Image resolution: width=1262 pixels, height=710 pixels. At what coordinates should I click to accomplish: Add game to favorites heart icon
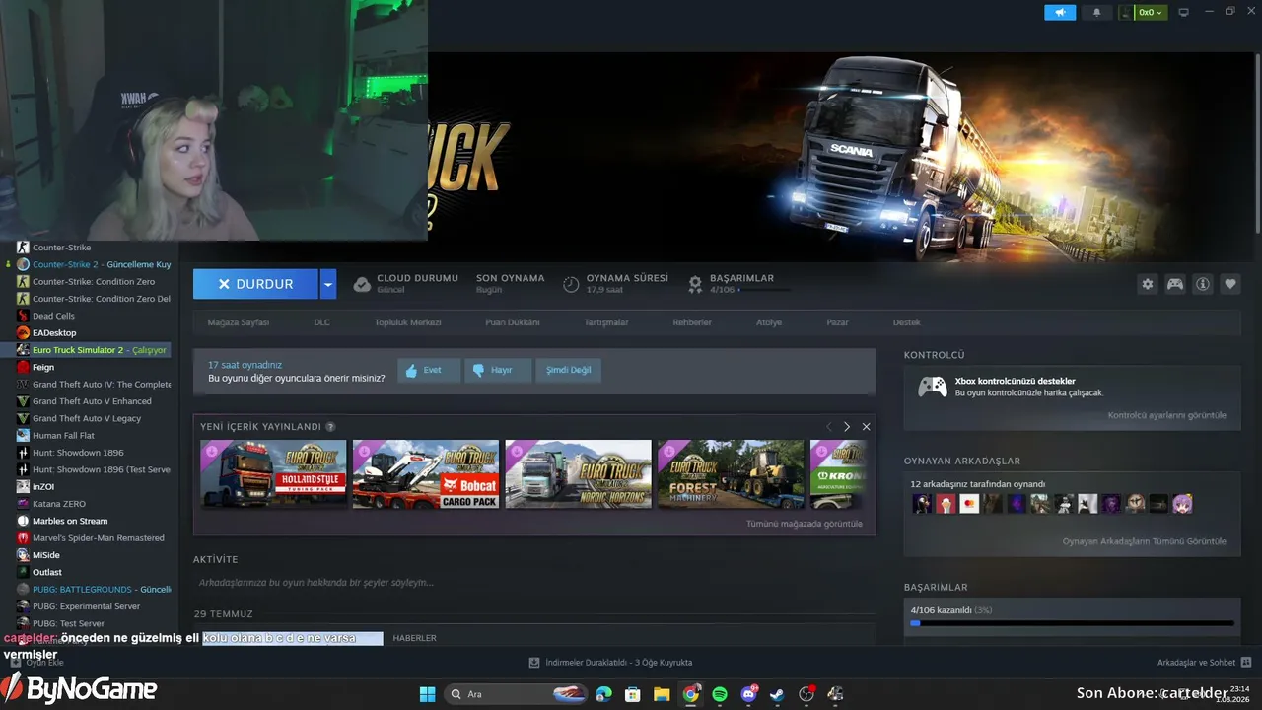tap(1229, 284)
